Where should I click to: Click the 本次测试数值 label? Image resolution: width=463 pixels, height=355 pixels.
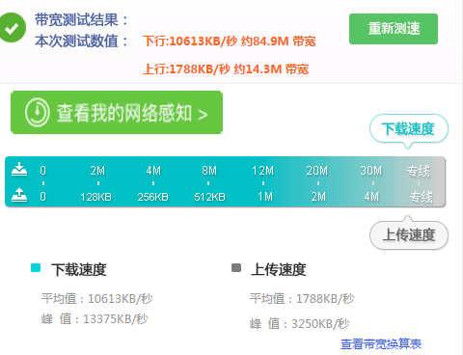(x=81, y=41)
